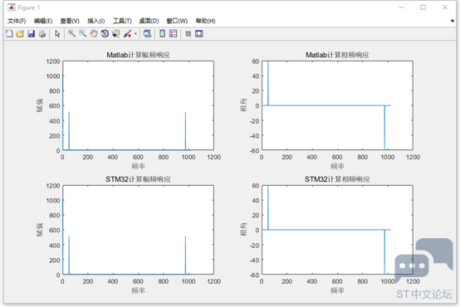Viewport: 460px width, 307px height.
Task: Create a new figure with toolbar icon
Action: [9, 34]
